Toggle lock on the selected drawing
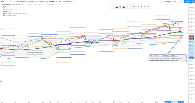Image resolution: width=195 pixels, height=103 pixels. coord(141,6)
